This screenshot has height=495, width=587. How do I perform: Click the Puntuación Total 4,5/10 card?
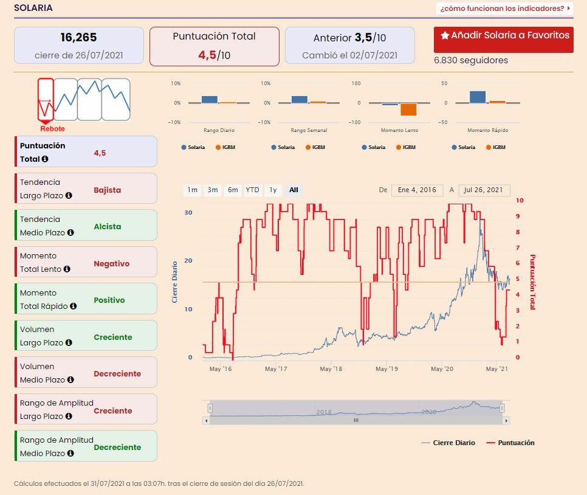coord(214,46)
